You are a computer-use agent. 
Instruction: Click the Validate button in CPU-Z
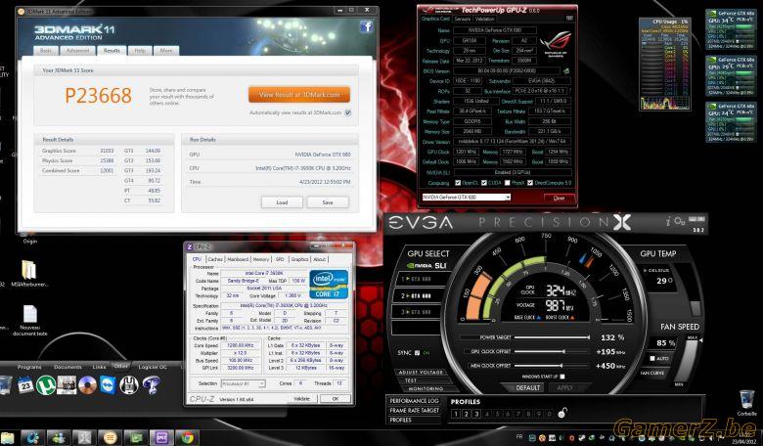tap(301, 399)
